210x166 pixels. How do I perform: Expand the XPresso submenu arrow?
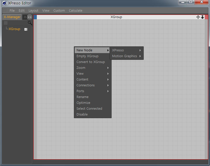point(140,50)
